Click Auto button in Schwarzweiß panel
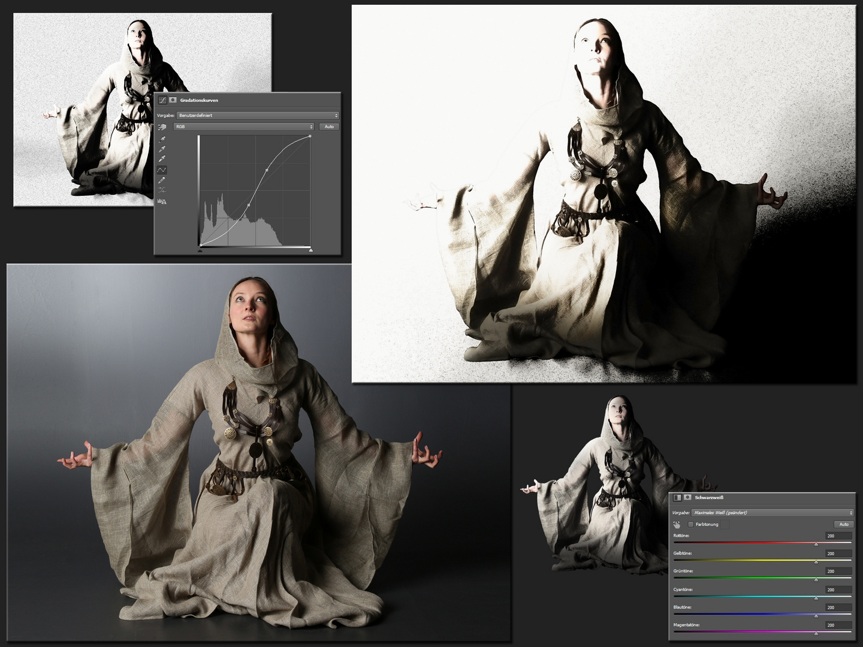 tap(844, 524)
